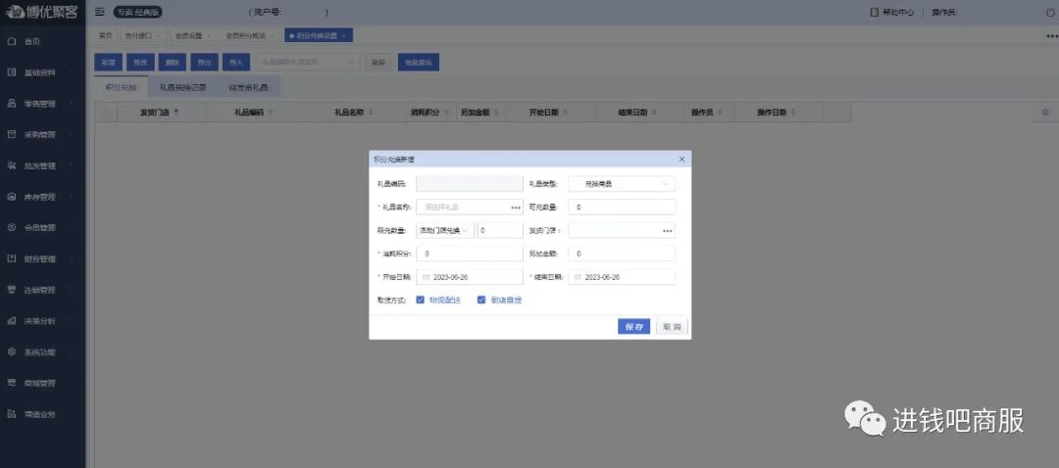This screenshot has height=468, width=1059.
Task: Click the 另加金额 input field in dialog
Action: pos(622,255)
